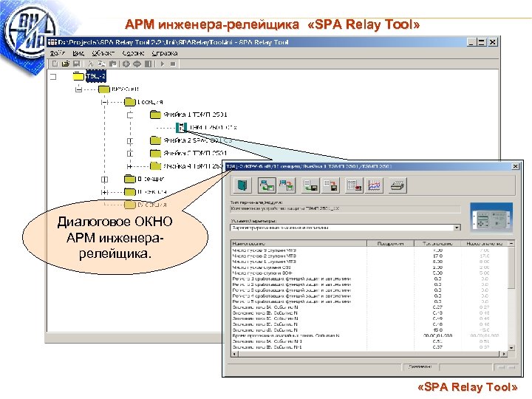The width and height of the screenshot is (532, 399).
Task: Click the second column header in table
Action: tap(391, 243)
